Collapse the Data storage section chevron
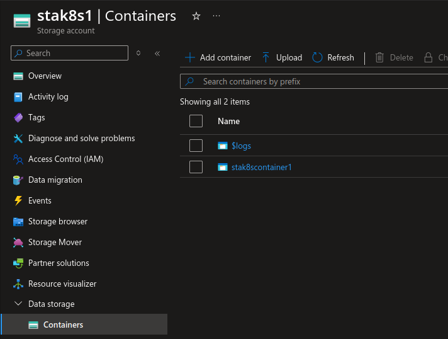Viewport: 448px width, 339px height. tap(18, 304)
